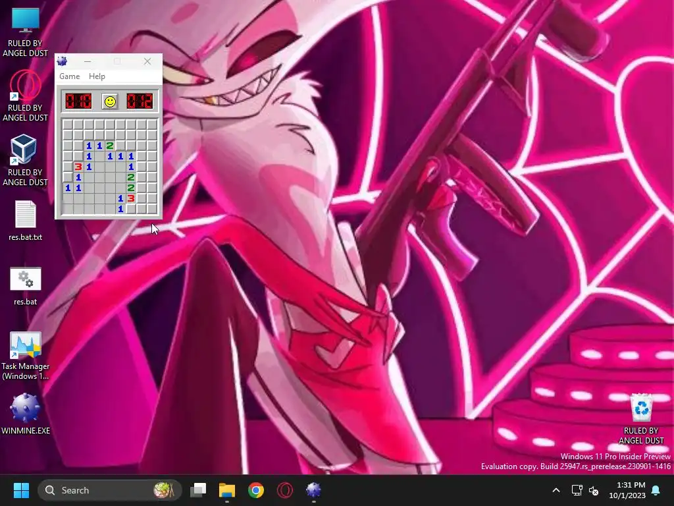Open File Explorer from the taskbar
This screenshot has width=674, height=506.
click(x=227, y=490)
